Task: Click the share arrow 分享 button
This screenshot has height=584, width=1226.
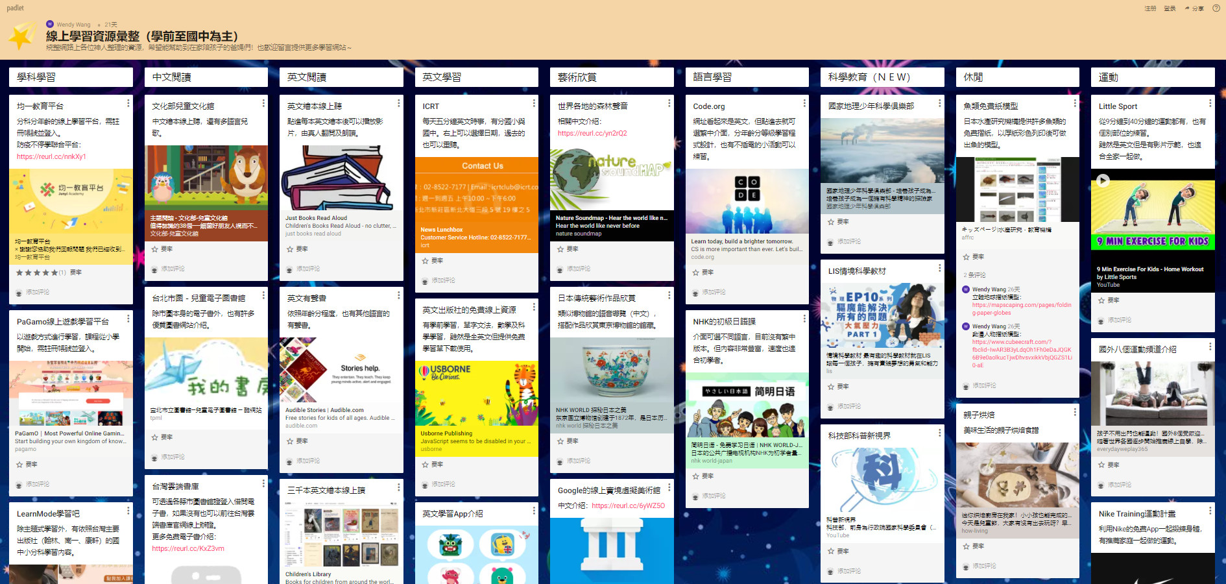Action: pyautogui.click(x=1194, y=8)
